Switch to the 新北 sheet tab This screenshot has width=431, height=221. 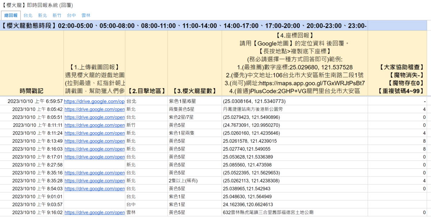pos(42,15)
